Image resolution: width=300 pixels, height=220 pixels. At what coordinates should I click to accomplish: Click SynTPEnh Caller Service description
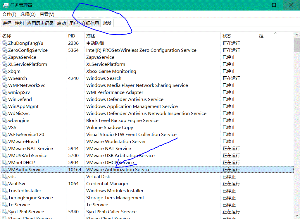tap(111, 212)
